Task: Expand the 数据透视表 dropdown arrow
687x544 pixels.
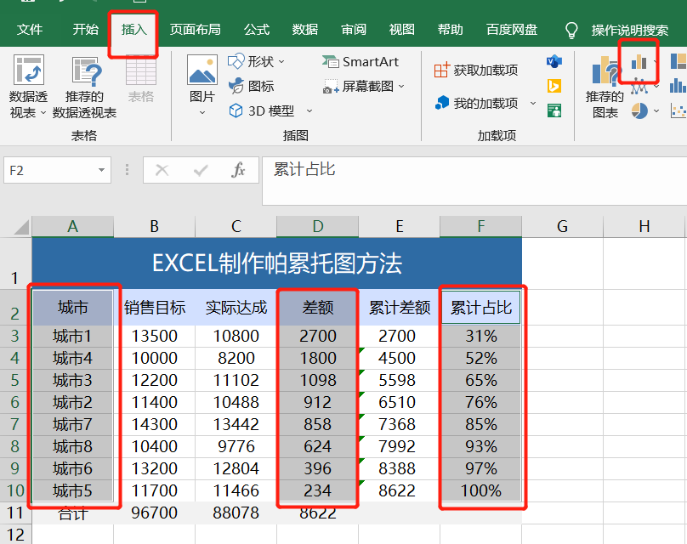Action: pos(43,112)
